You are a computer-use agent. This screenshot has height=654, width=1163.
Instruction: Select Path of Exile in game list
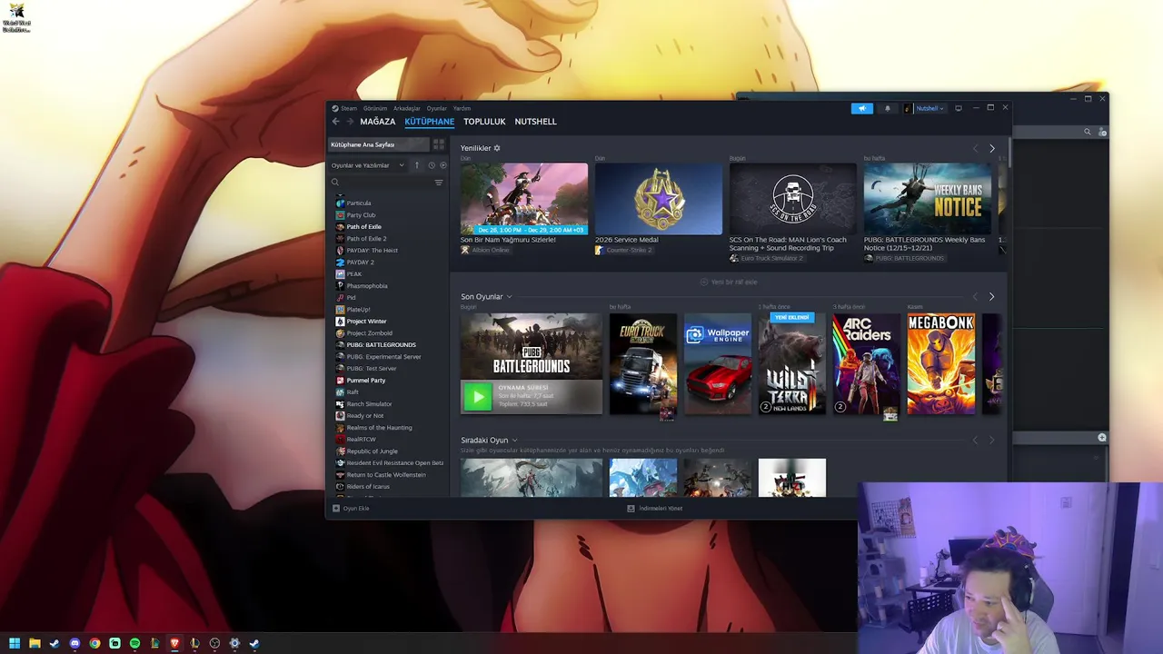tap(363, 227)
